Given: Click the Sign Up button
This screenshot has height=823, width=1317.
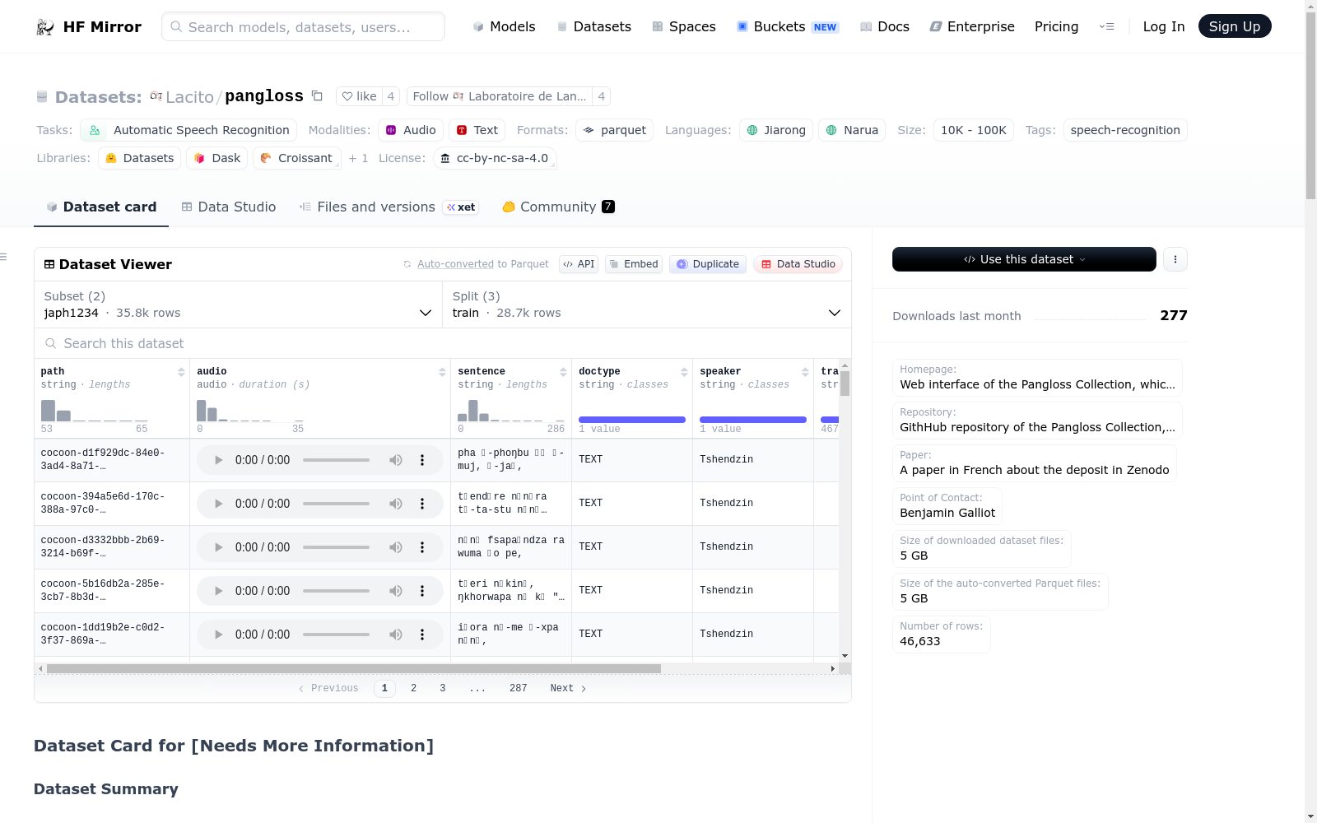Looking at the screenshot, I should (1235, 26).
